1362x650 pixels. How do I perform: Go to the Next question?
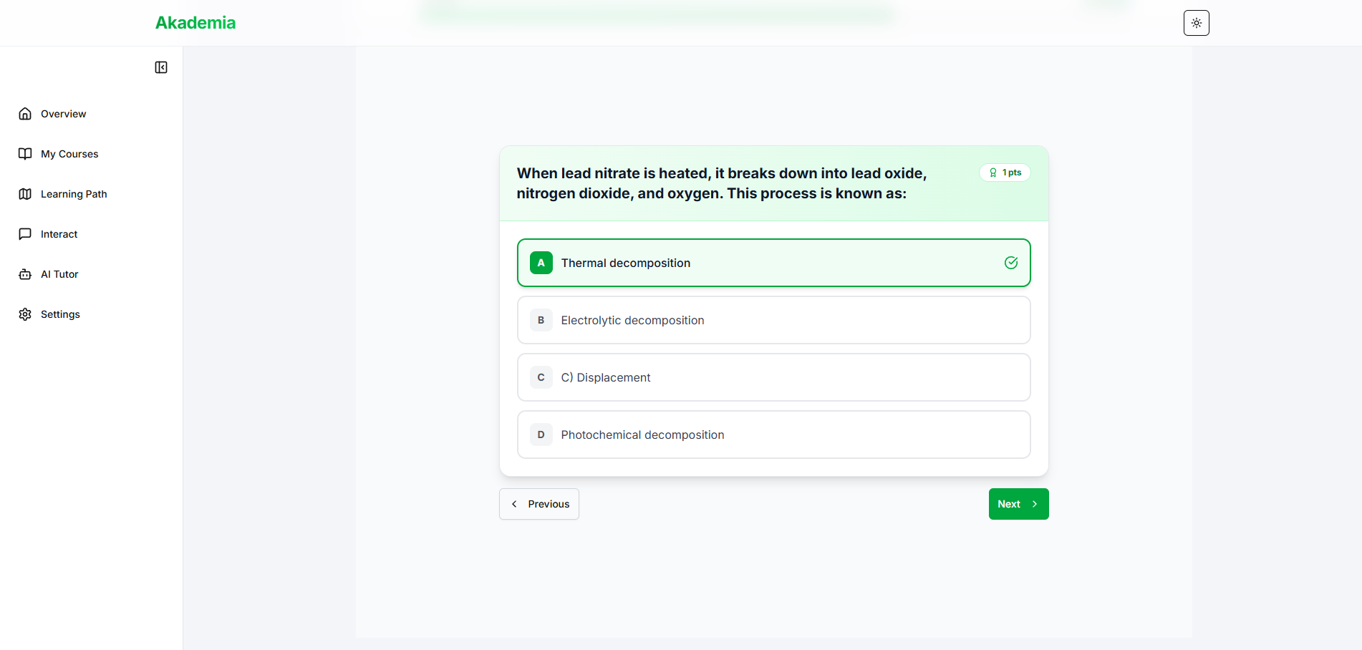tap(1018, 504)
